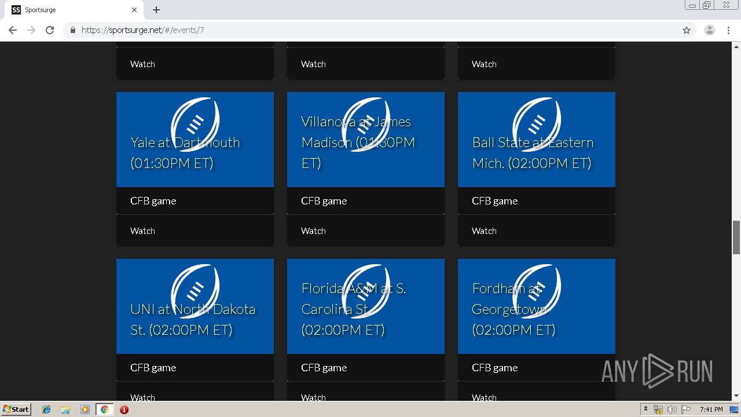Open a new browser tab

point(156,10)
